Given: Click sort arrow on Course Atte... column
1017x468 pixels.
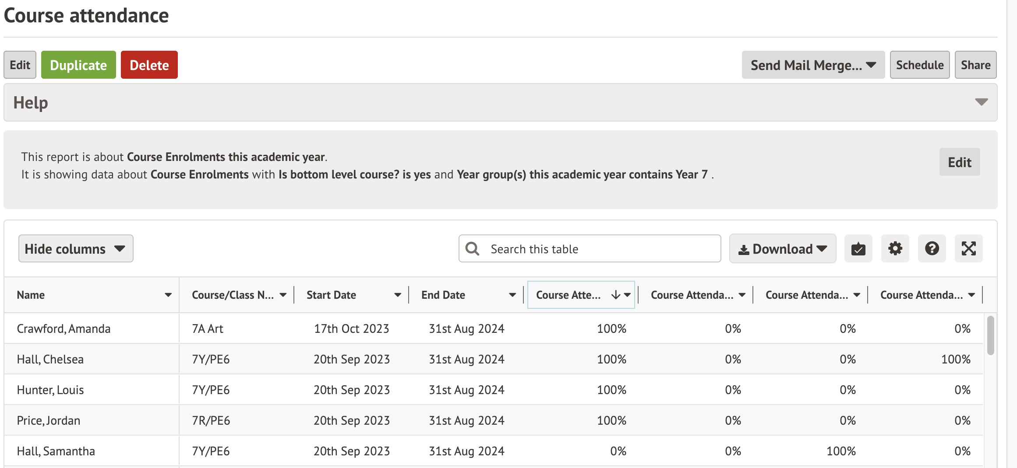Looking at the screenshot, I should (x=615, y=295).
